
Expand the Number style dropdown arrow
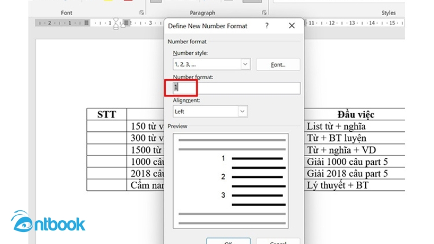[245, 64]
